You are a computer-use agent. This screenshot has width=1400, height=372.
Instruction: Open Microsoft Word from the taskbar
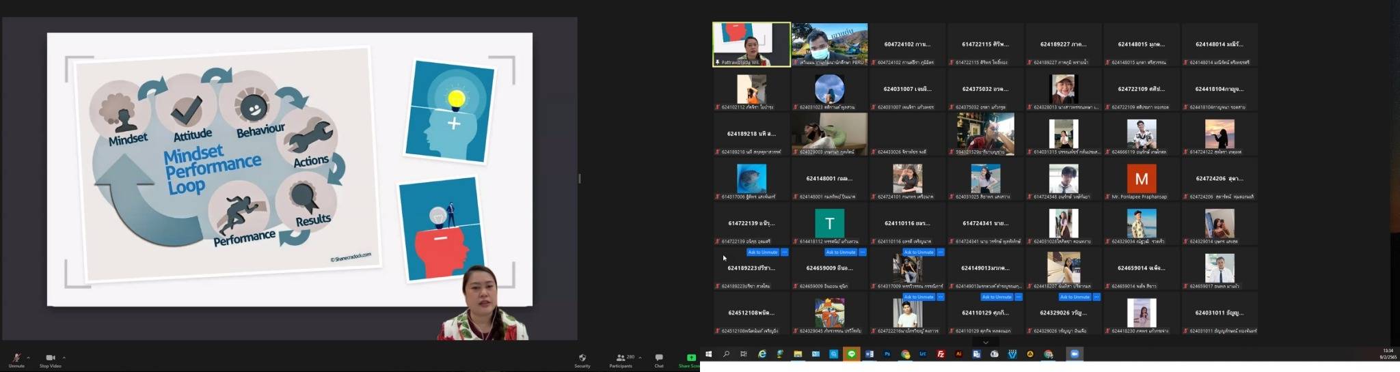tap(870, 354)
